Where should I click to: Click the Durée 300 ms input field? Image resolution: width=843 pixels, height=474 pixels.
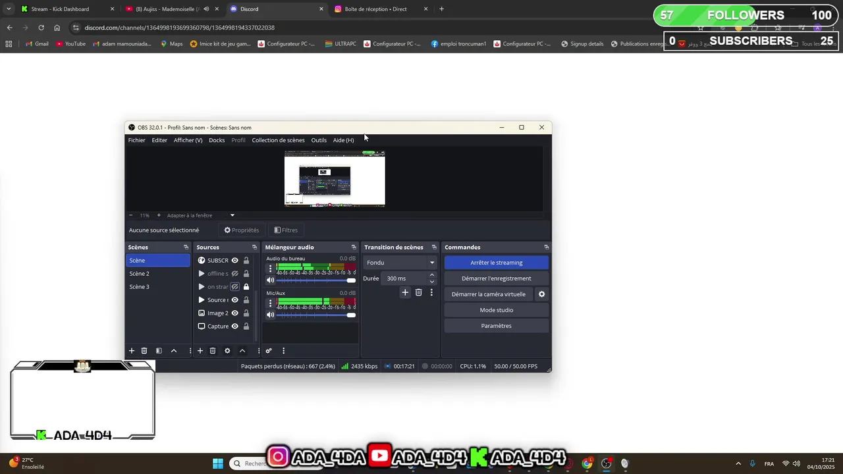tap(404, 278)
